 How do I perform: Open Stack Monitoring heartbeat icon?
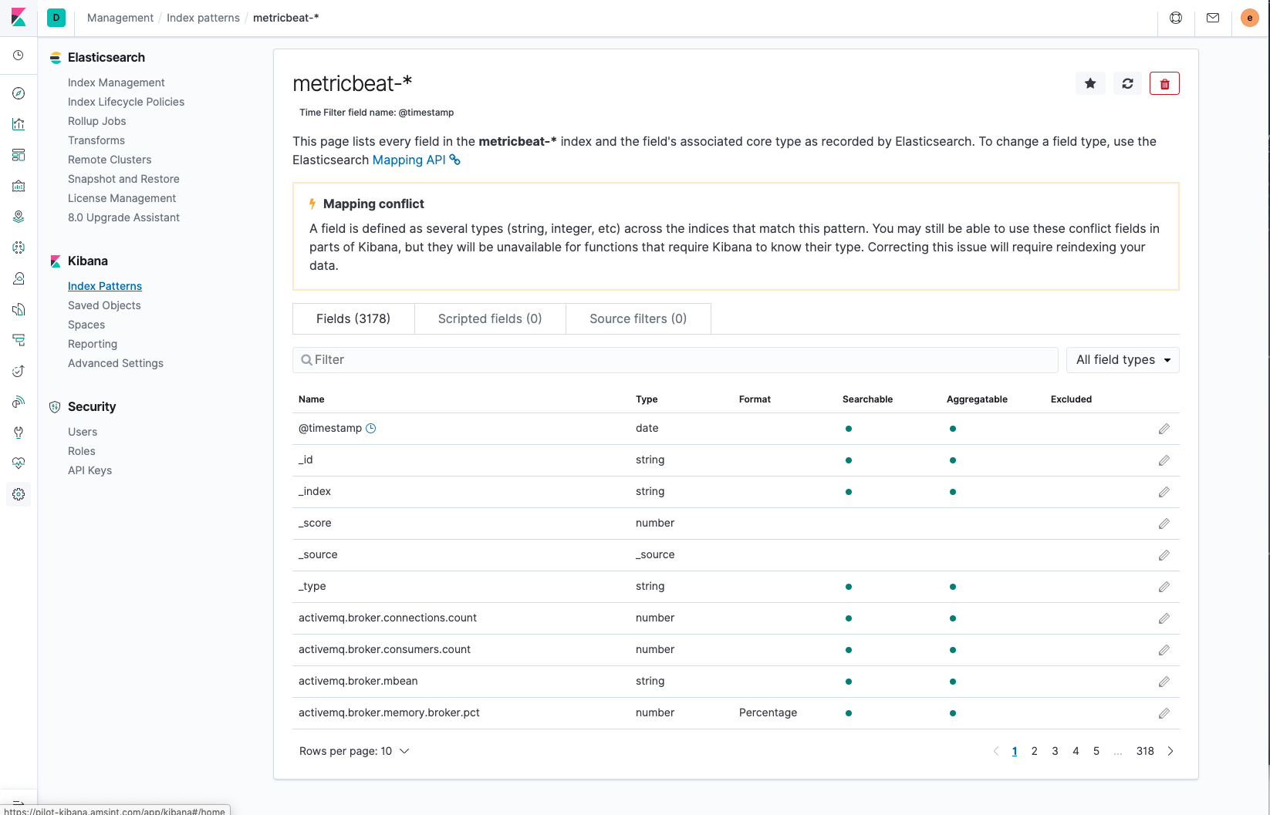click(x=19, y=463)
